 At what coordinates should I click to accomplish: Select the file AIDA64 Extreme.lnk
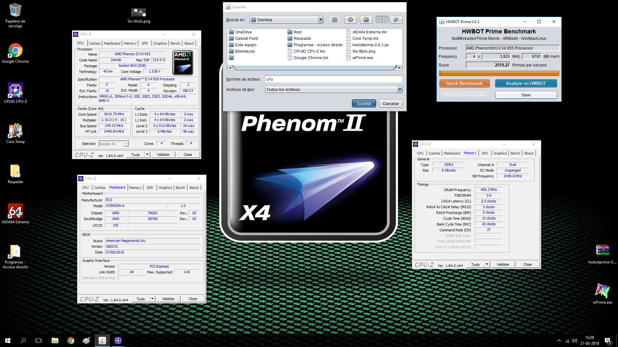[367, 32]
